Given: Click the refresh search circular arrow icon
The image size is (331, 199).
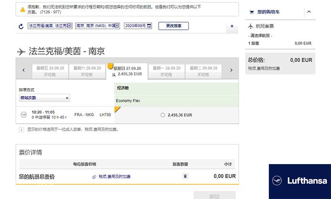Looking at the screenshot, I should (21, 26).
